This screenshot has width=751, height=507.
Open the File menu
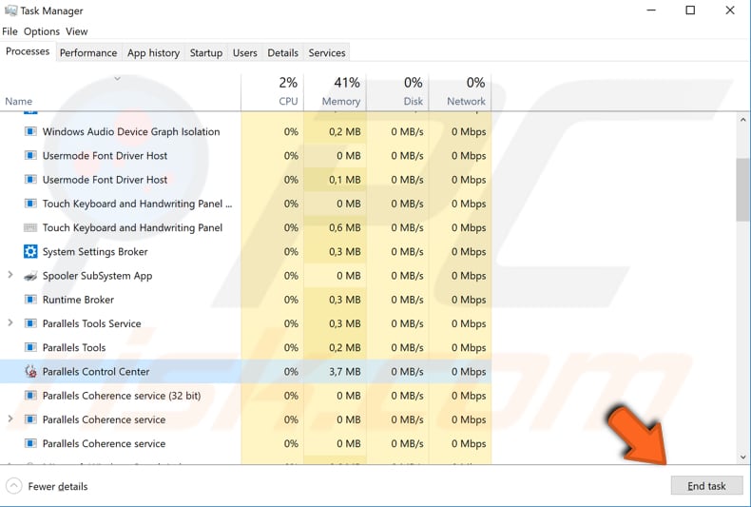pos(10,31)
